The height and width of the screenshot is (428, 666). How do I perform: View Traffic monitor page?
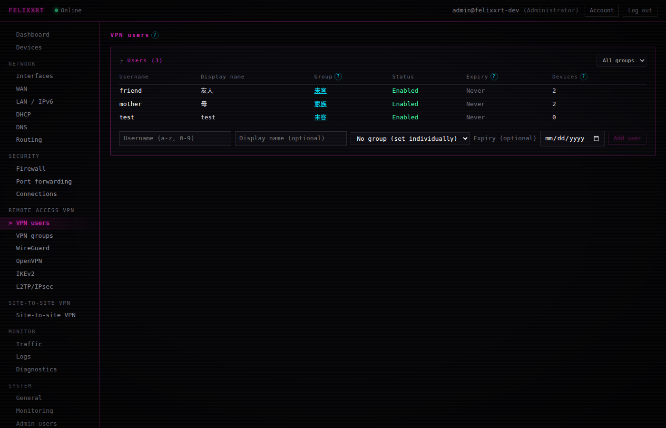tap(29, 344)
